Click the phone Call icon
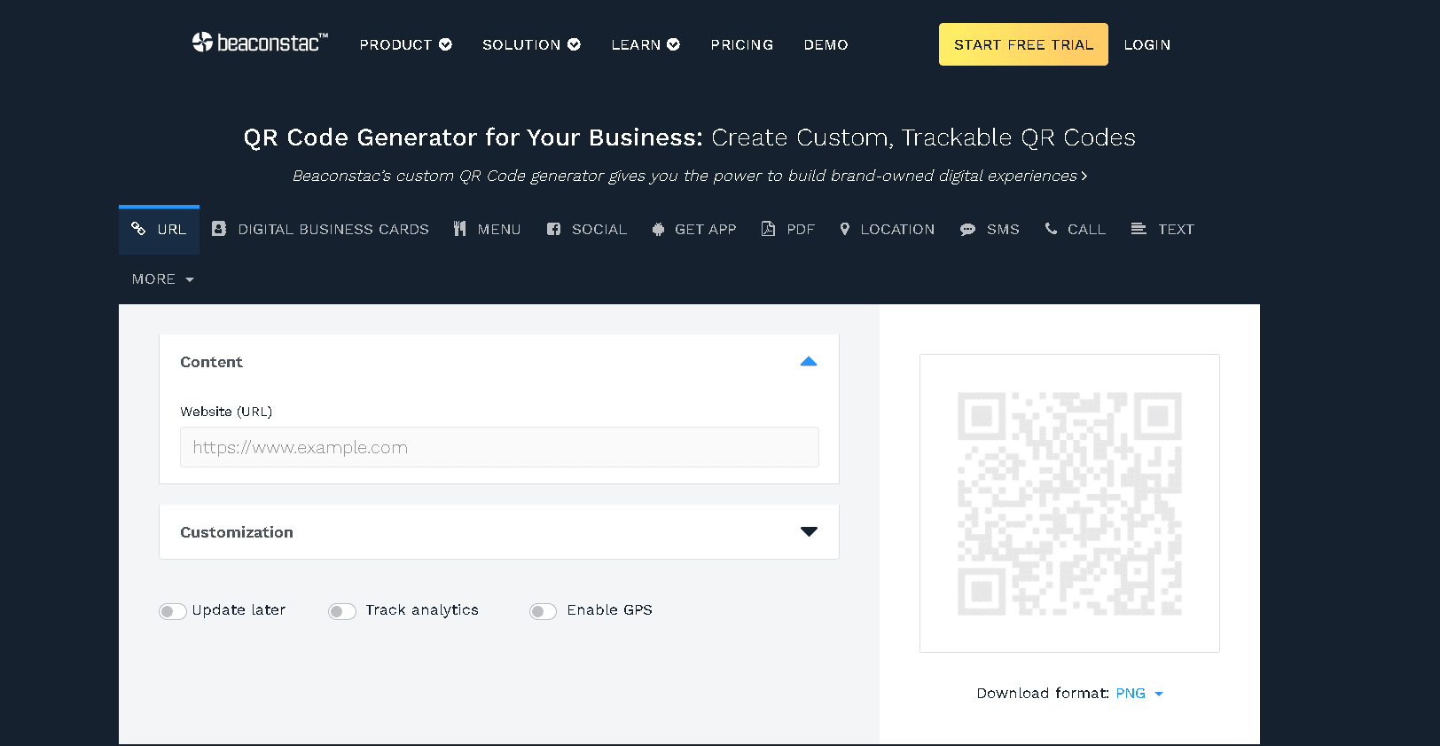The image size is (1440, 746). tap(1051, 229)
